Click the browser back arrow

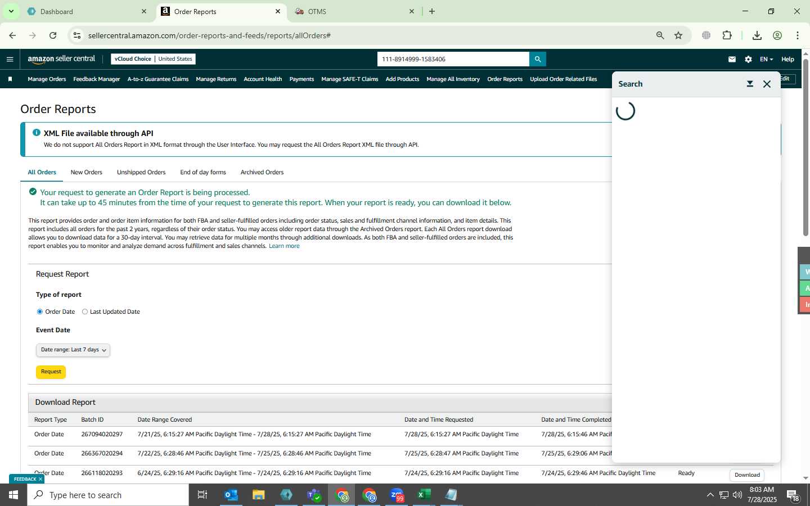(x=12, y=35)
